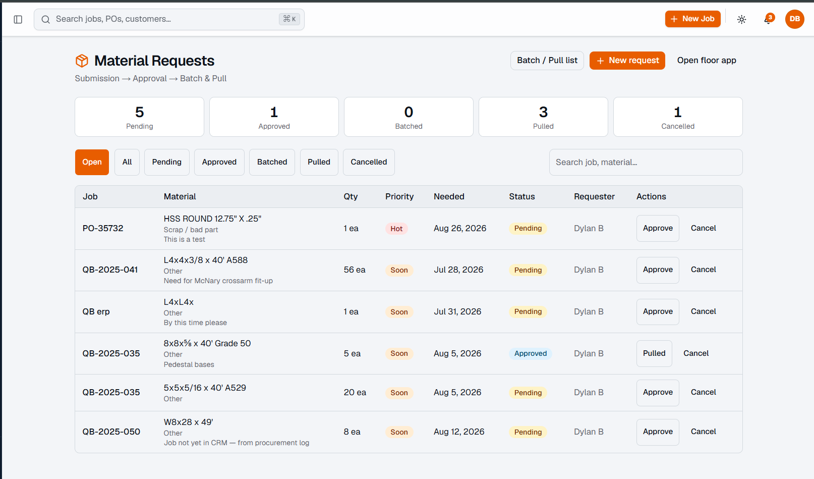Select the Batched filter tab
The image size is (814, 479).
pos(272,162)
